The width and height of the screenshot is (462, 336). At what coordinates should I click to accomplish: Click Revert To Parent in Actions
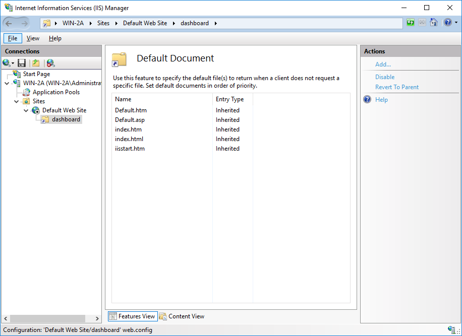[397, 87]
